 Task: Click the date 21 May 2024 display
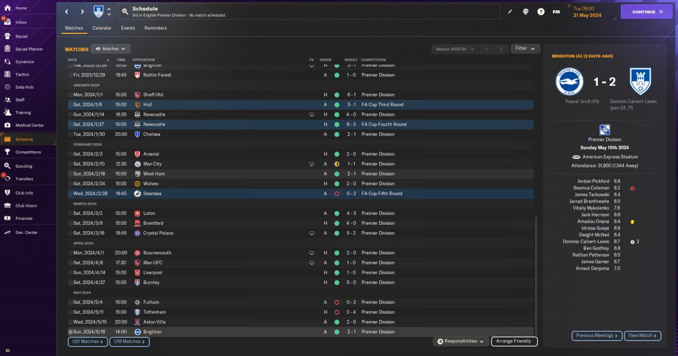click(587, 15)
